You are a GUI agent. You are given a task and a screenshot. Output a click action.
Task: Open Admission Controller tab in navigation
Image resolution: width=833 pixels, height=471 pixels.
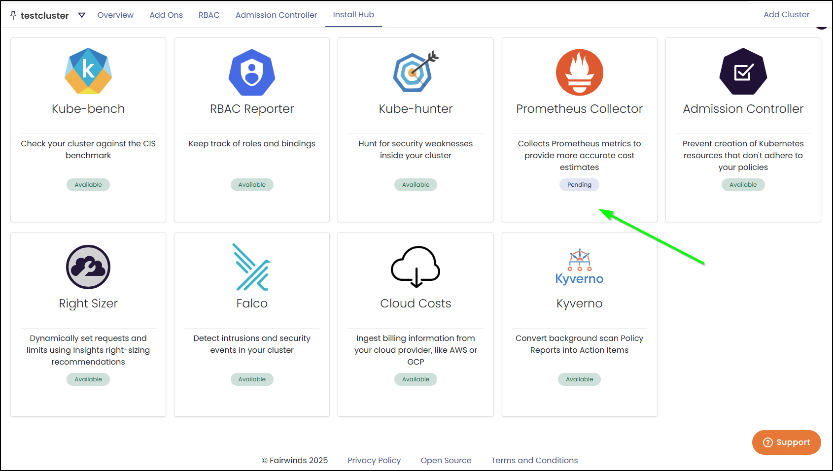(x=276, y=15)
